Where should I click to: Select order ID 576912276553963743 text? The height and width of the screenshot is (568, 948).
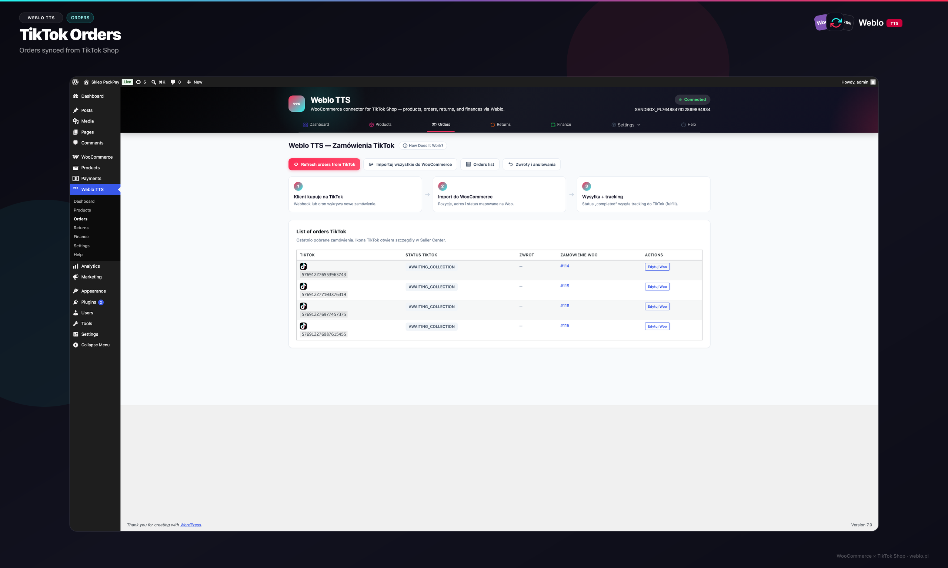pyautogui.click(x=323, y=275)
